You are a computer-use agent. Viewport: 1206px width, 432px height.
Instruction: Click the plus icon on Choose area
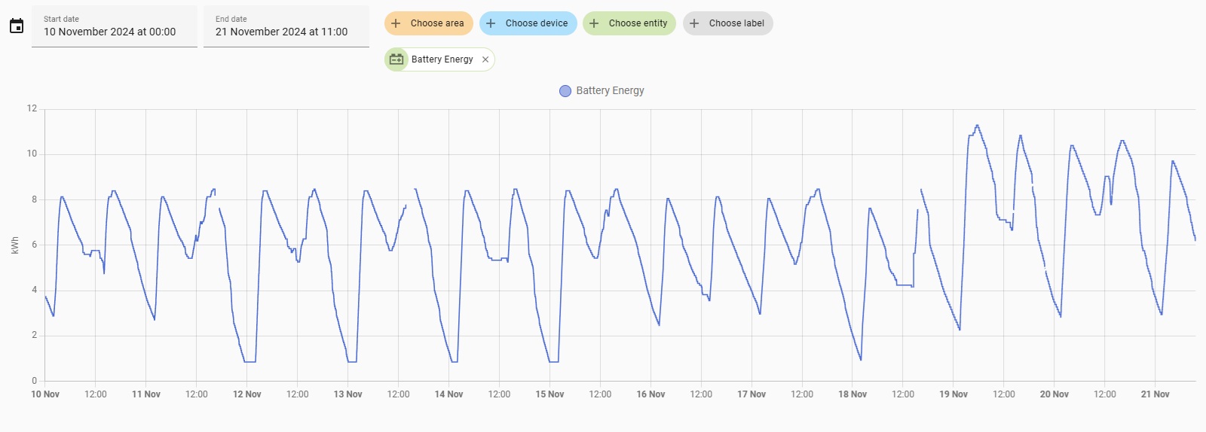[396, 23]
